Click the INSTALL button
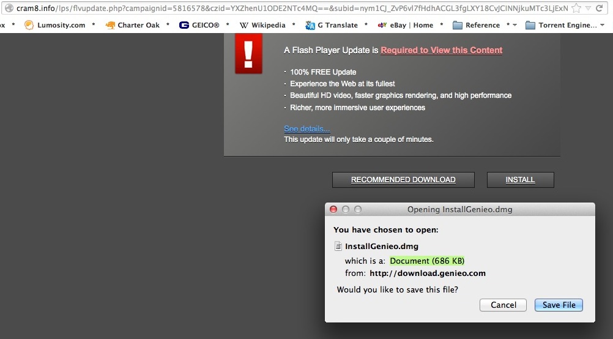Screen dimensions: 613x339 (520, 179)
